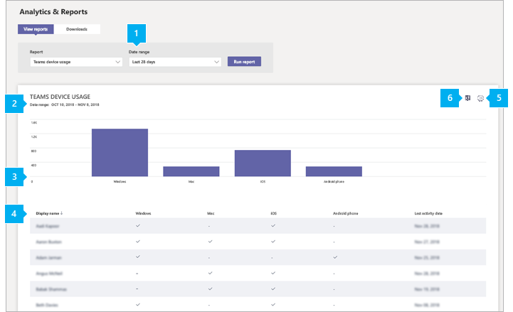Screen dimensions: 513x312
Task: Switch to the View reports tab
Action: coord(36,29)
